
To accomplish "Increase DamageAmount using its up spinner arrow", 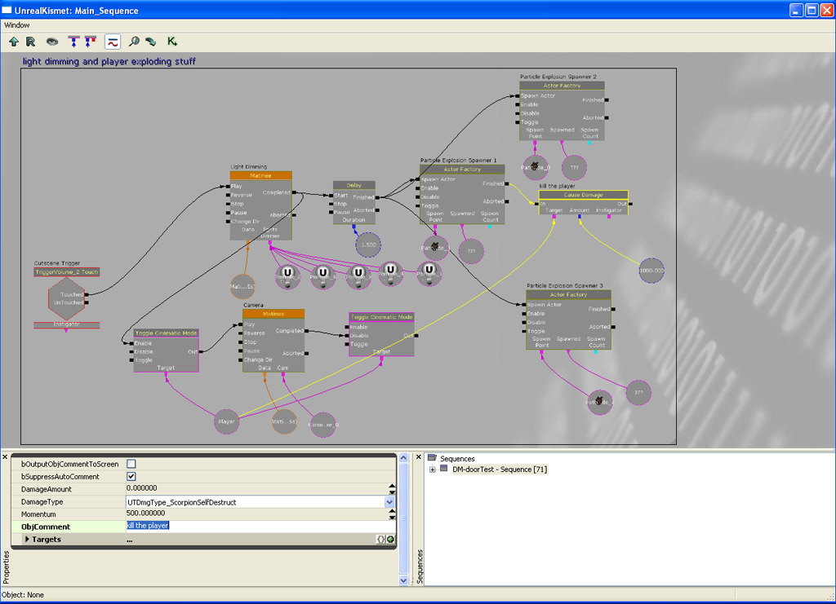I will [x=393, y=486].
